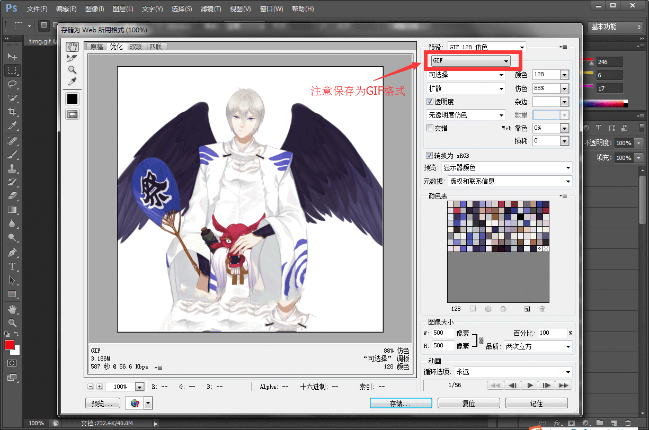Delete selected color trash icon
Screen dimensions: 649x430
(x=542, y=309)
